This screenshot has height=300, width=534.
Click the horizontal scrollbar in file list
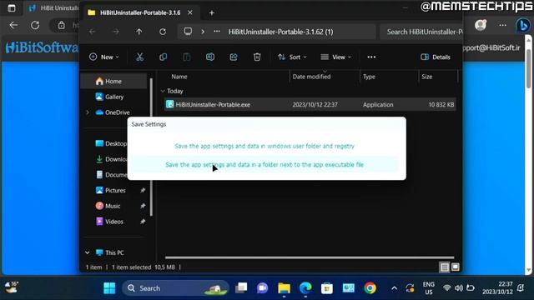point(310,257)
